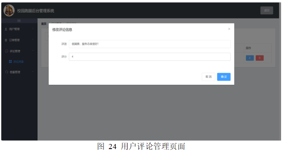Open the 用户管理 sidebar menu
Screen dimensions: 287x152
19,29
